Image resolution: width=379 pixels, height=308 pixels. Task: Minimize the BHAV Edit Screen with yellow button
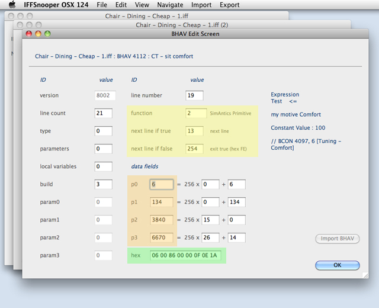[38, 34]
